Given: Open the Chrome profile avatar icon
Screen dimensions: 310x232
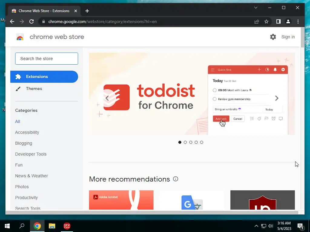Looking at the screenshot, I should click(x=288, y=21).
